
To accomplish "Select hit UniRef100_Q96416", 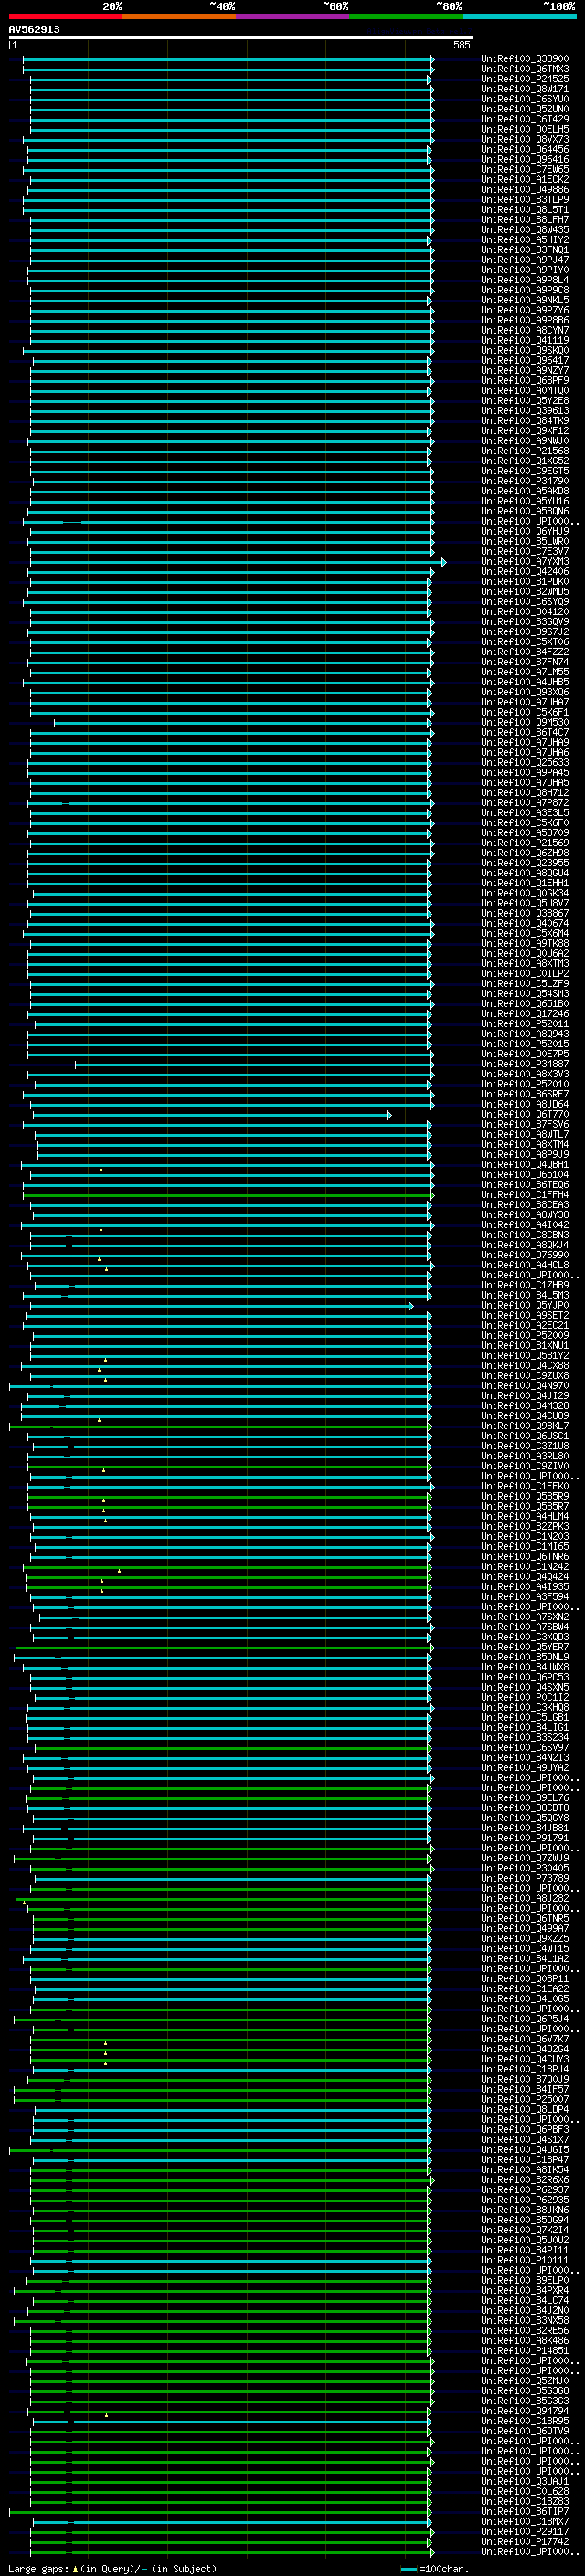I will (x=525, y=160).
